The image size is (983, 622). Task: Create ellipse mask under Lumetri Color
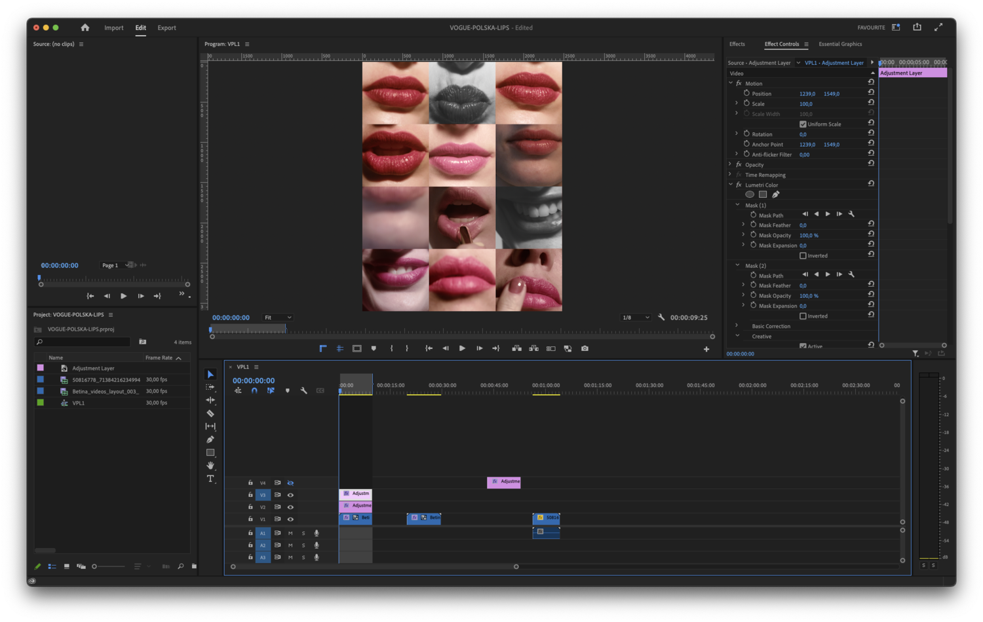(750, 194)
